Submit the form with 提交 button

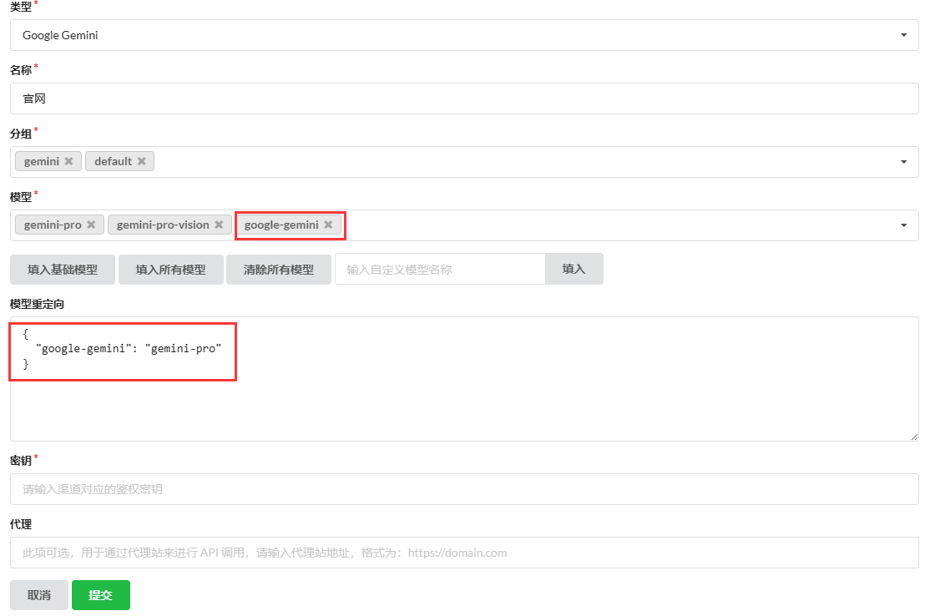tap(101, 595)
